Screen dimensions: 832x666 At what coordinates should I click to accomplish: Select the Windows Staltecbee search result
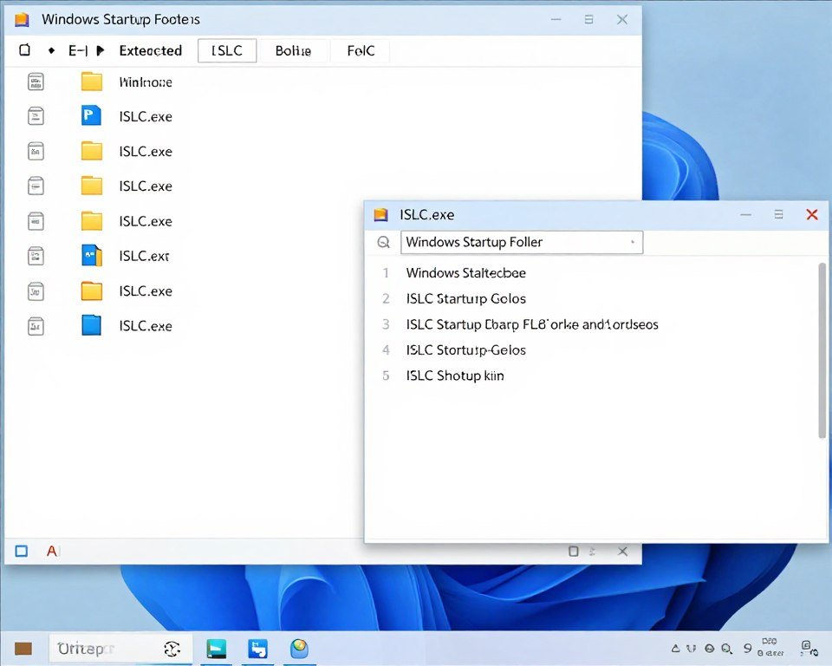pyautogui.click(x=465, y=272)
